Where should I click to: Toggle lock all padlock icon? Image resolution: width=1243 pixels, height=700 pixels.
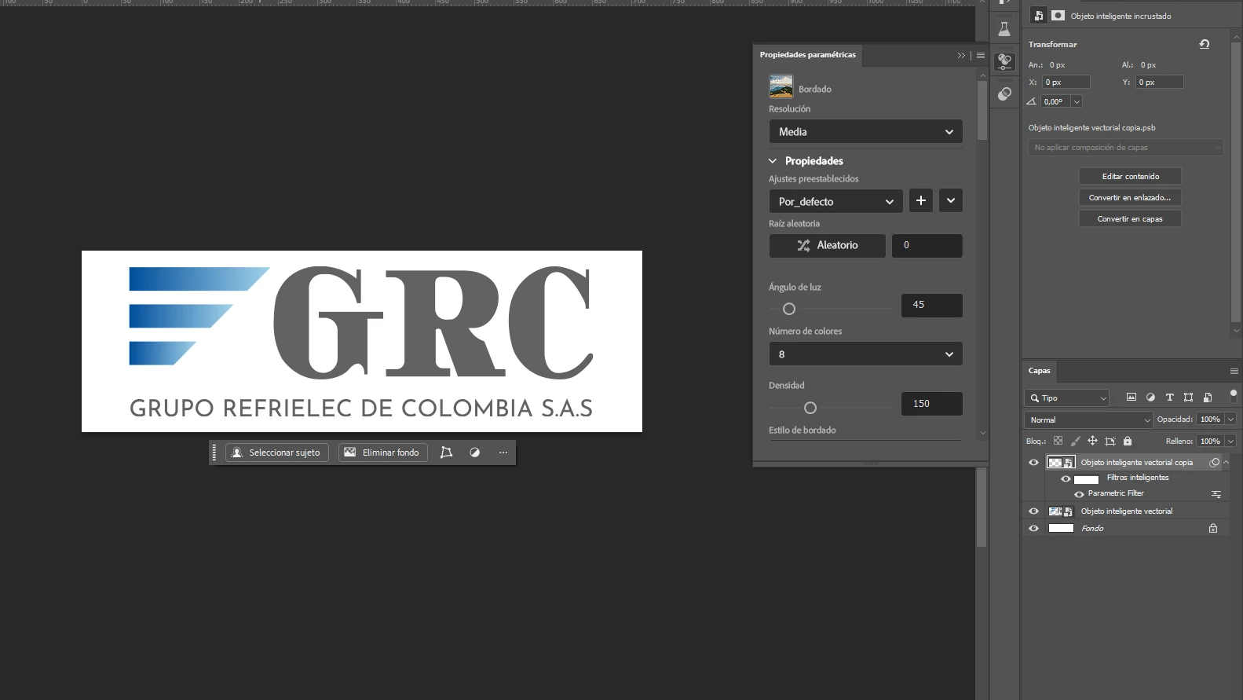[1128, 441]
